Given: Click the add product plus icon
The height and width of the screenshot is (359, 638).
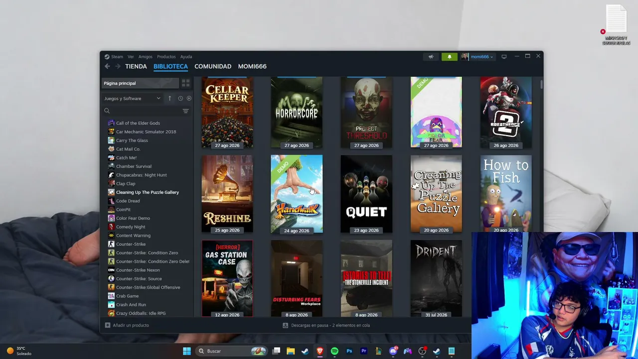Looking at the screenshot, I should pos(108,325).
